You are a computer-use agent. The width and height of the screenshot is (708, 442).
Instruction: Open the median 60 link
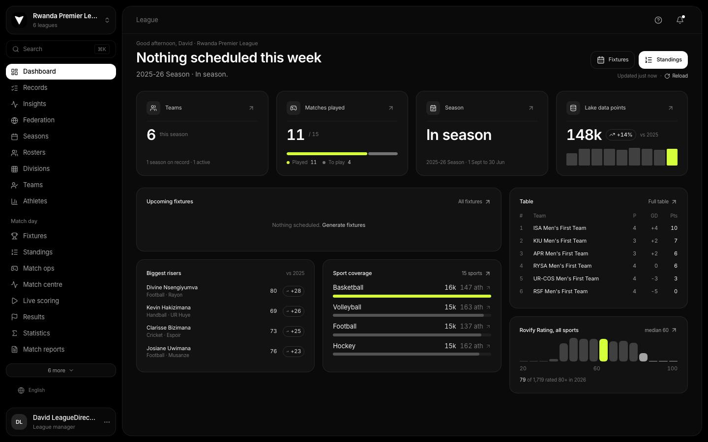coord(661,331)
